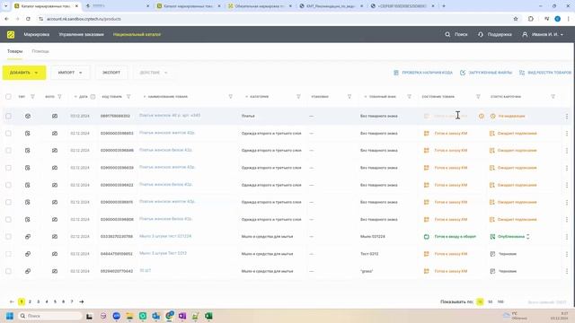Select checkbox for row 04644759109952

tap(8, 254)
